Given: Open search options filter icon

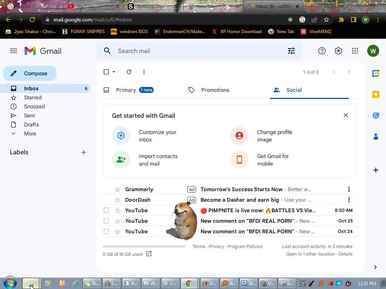Looking at the screenshot, I should [291, 51].
